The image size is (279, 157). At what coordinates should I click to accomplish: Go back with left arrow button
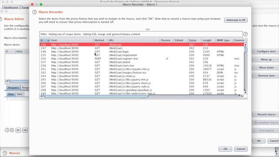pyautogui.click(x=18, y=130)
